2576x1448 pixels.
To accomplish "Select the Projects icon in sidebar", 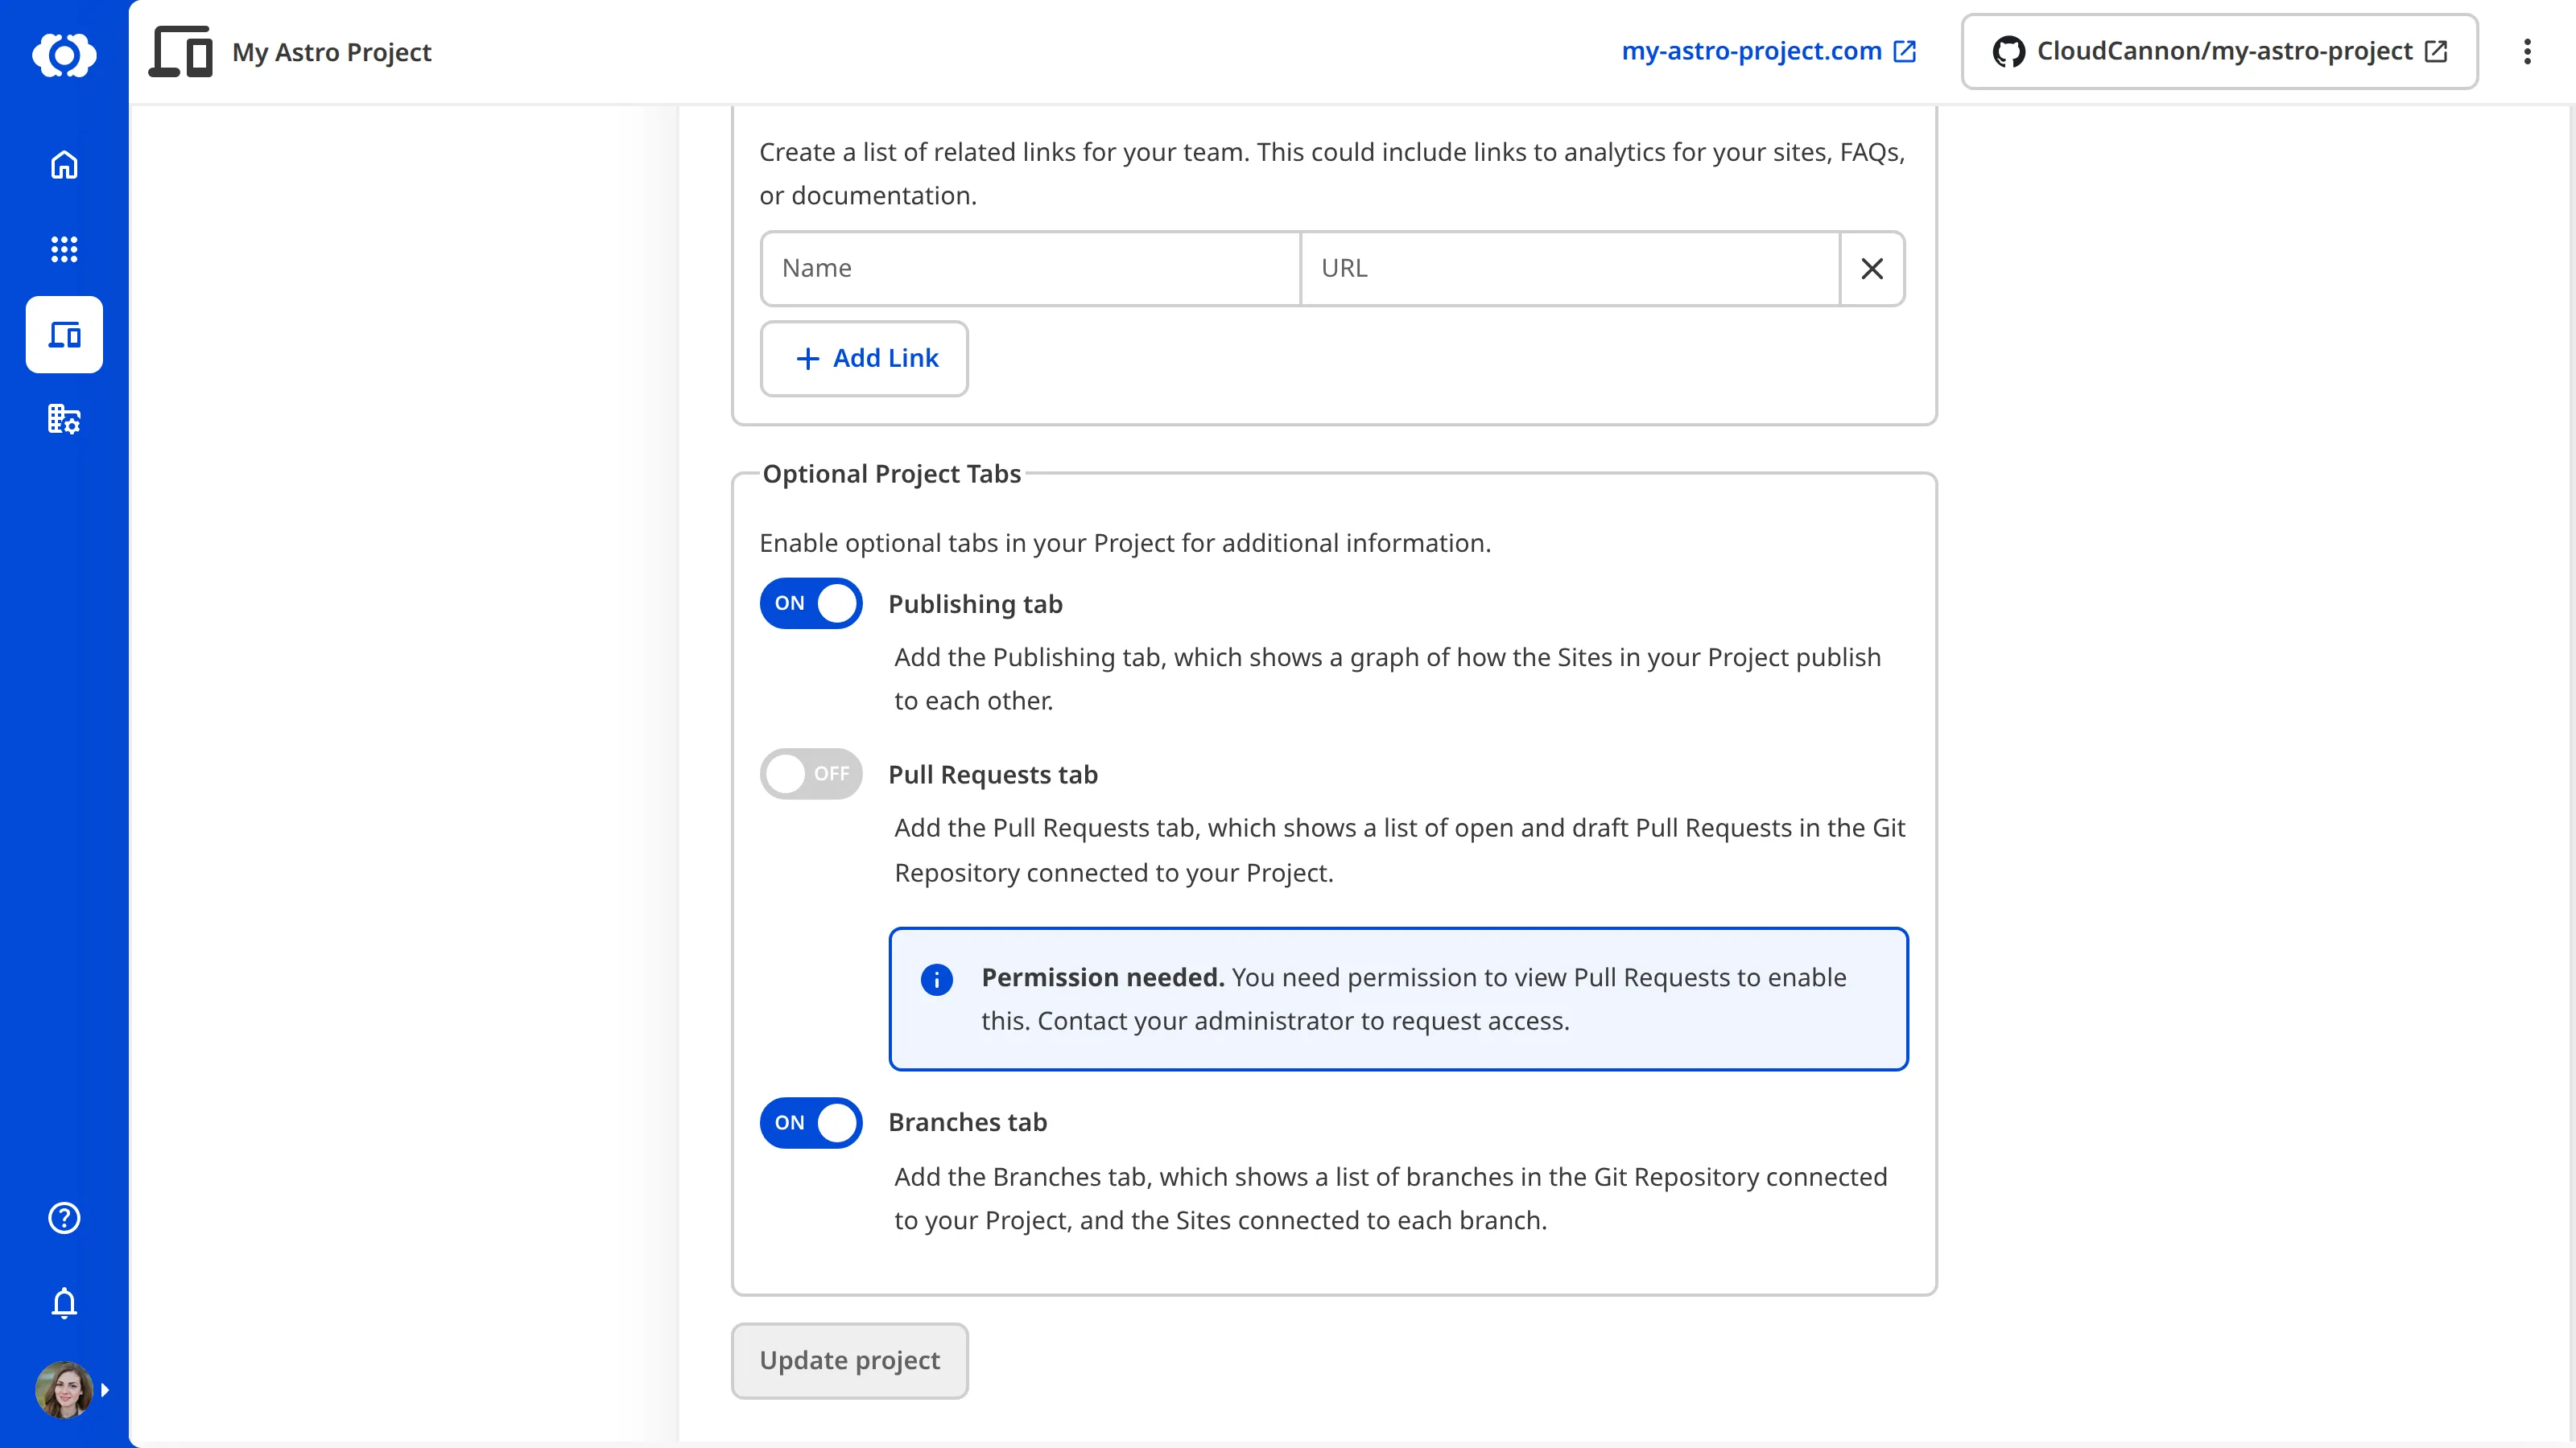I will [64, 335].
